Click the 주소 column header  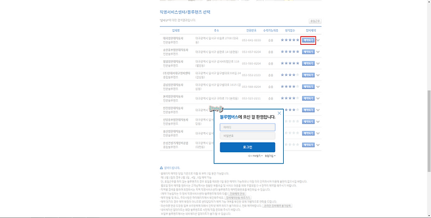216,30
